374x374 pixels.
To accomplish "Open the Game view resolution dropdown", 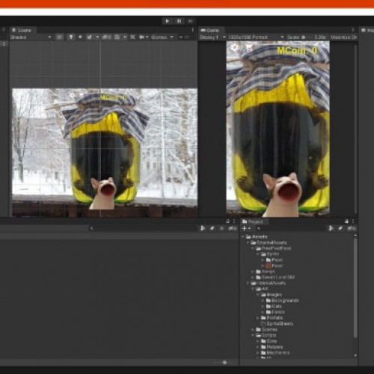I will point(256,37).
